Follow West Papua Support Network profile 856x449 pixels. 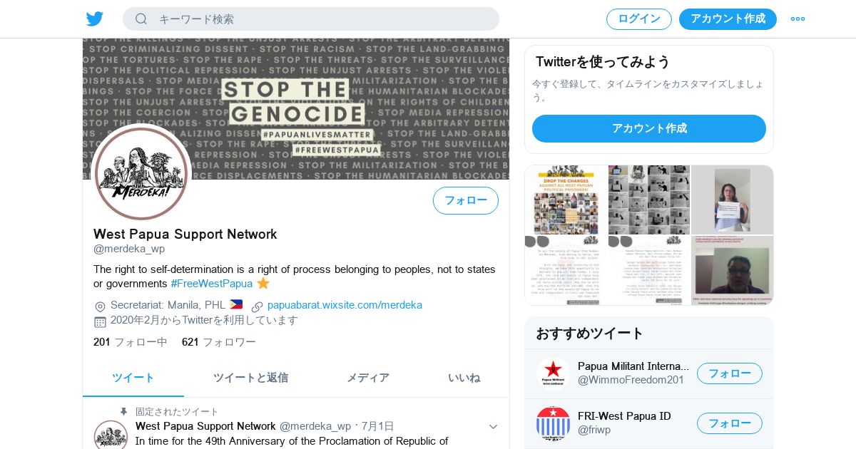(466, 200)
